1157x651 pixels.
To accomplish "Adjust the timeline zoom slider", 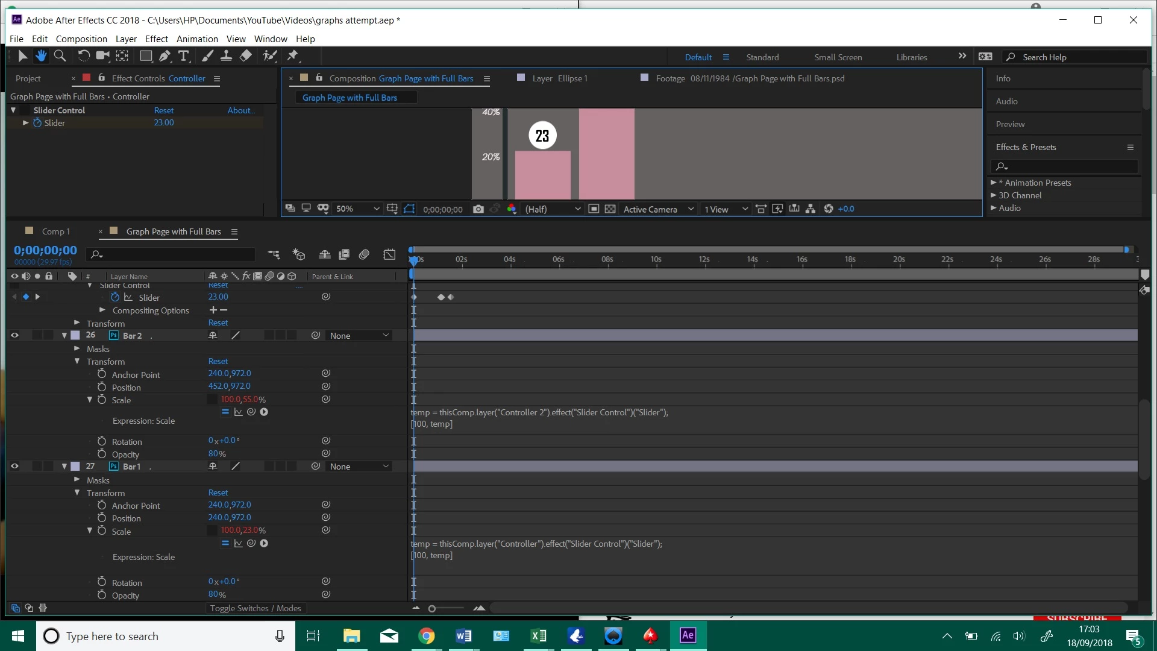I will click(432, 609).
